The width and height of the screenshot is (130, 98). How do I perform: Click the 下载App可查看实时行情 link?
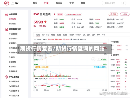73,14
